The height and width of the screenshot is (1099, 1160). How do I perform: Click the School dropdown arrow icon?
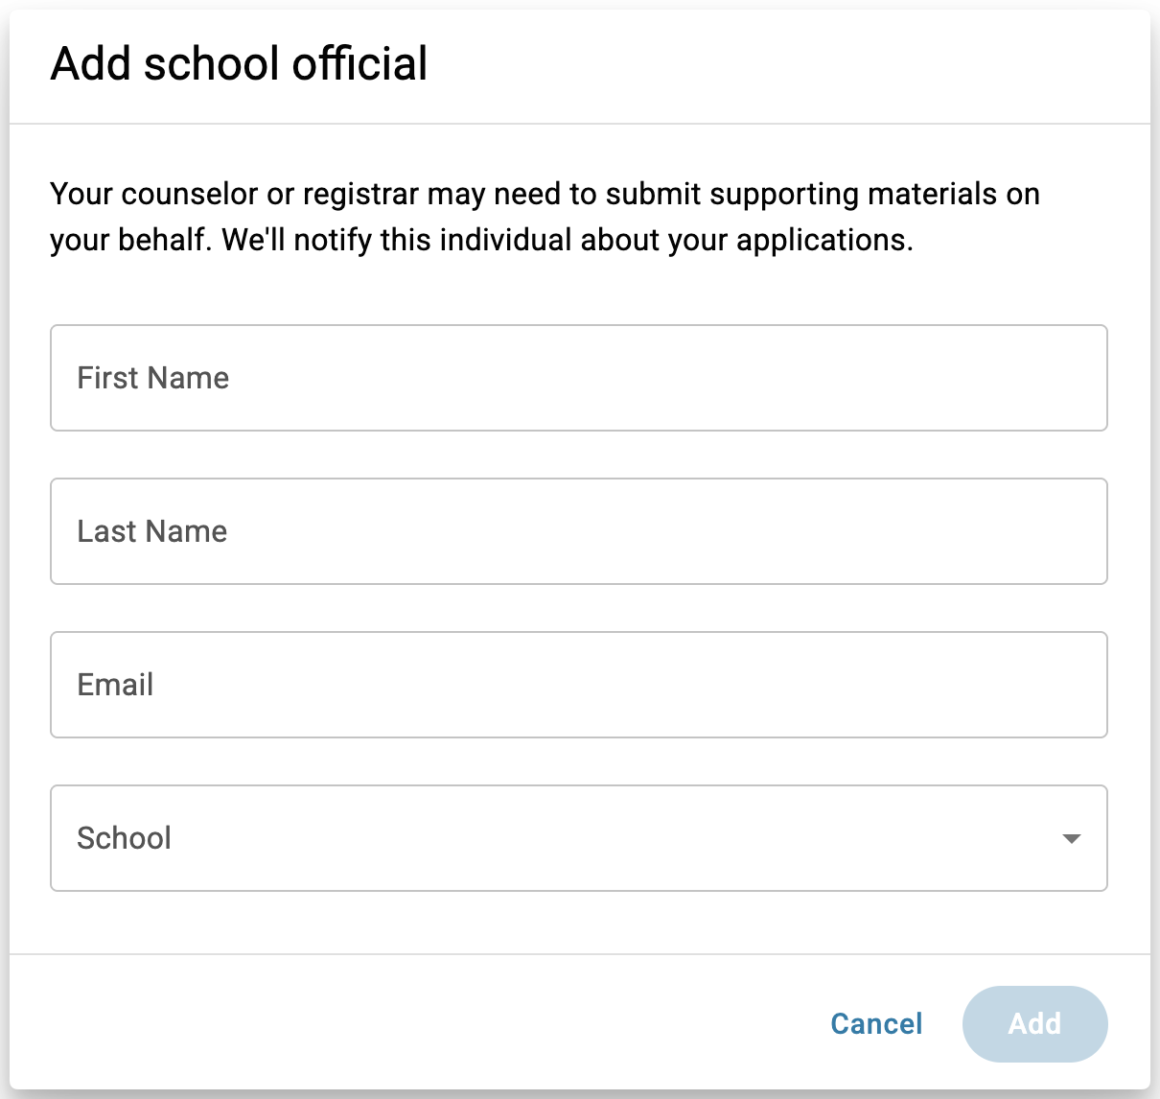[1072, 839]
